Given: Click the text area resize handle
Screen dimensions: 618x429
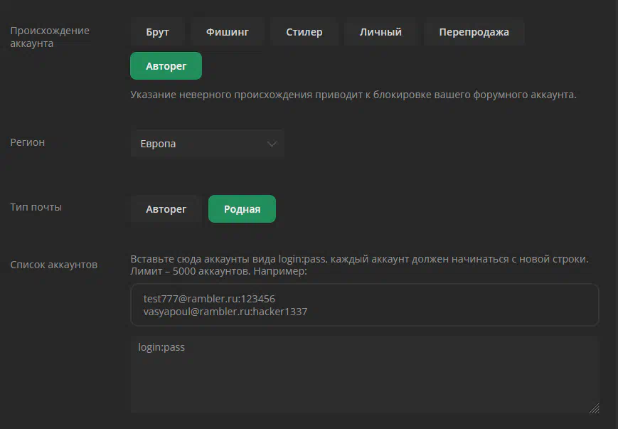Looking at the screenshot, I should click(593, 408).
